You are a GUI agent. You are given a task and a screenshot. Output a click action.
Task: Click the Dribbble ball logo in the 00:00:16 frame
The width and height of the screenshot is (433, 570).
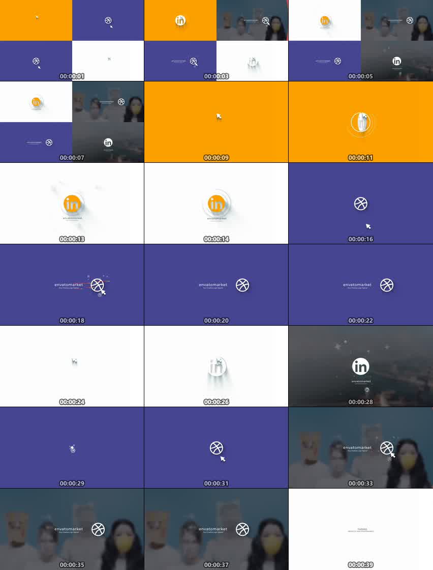tap(361, 204)
